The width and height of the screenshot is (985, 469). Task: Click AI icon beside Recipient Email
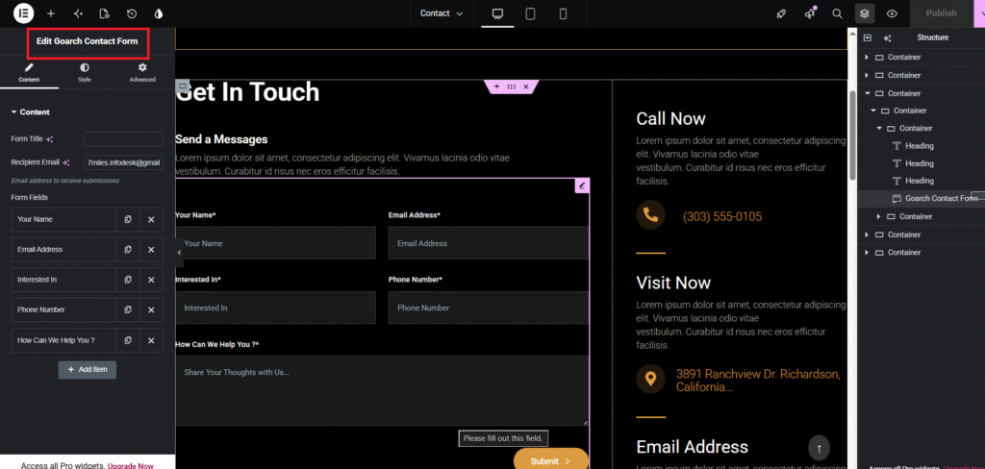[66, 162]
